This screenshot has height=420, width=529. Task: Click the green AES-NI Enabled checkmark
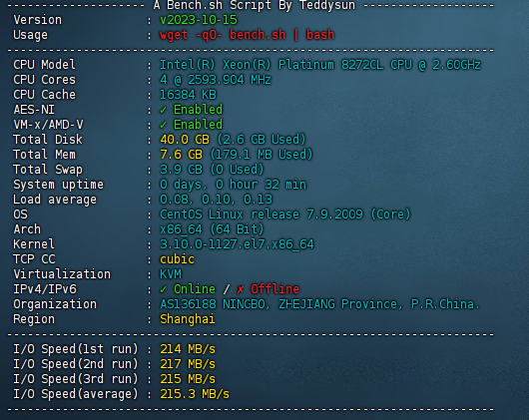tap(164, 110)
